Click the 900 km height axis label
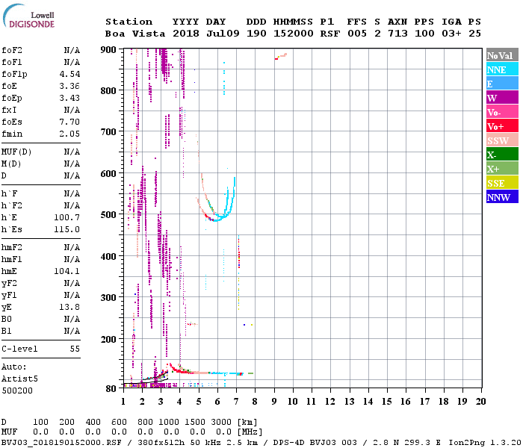Image resolution: width=523 pixels, height=448 pixels. click(x=108, y=50)
